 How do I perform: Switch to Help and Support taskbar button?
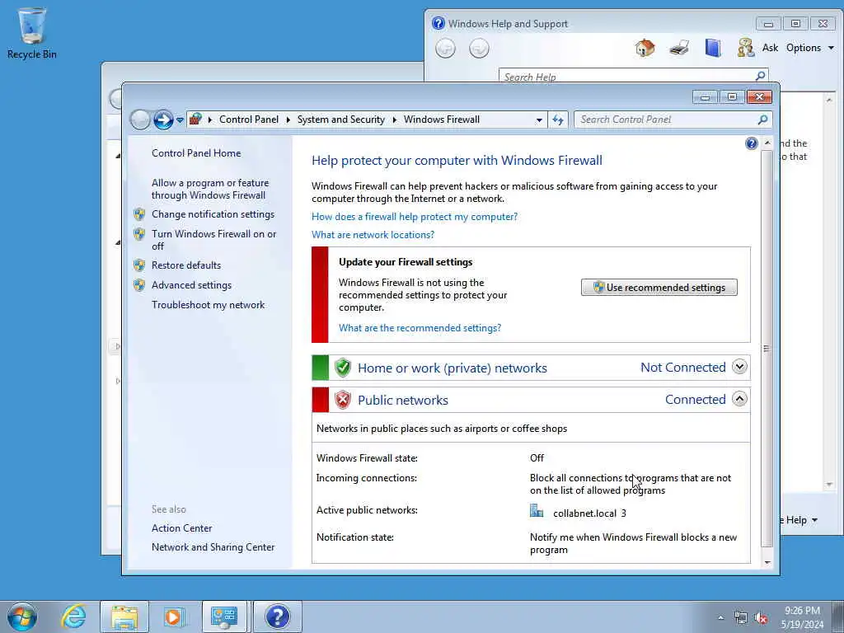(x=277, y=617)
